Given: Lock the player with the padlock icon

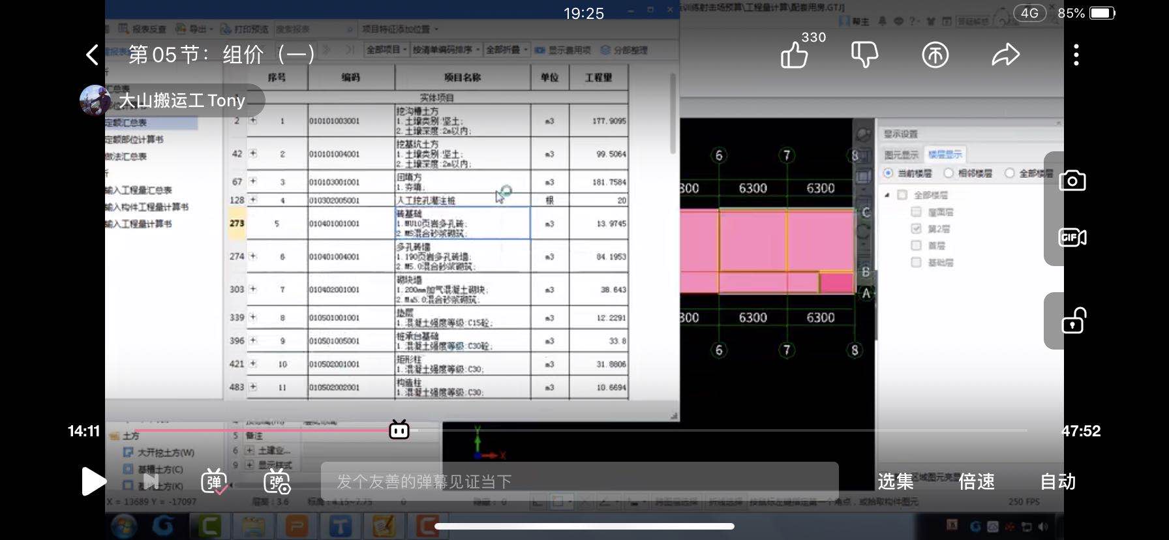Looking at the screenshot, I should [x=1073, y=321].
